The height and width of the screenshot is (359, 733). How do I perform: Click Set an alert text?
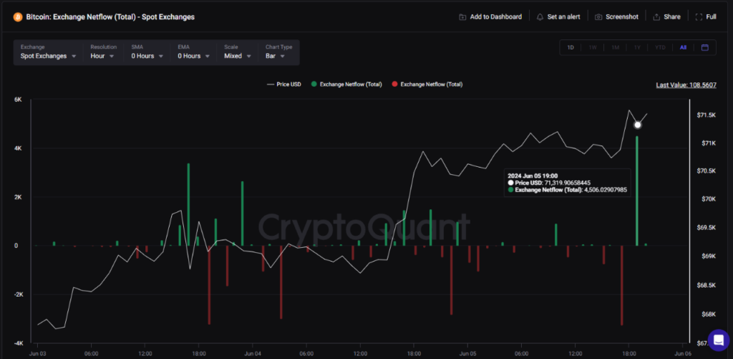pos(564,17)
